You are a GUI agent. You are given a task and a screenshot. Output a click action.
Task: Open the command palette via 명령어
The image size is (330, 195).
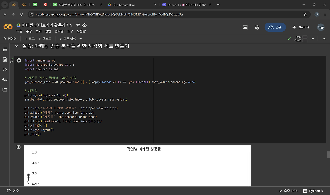point(10,39)
